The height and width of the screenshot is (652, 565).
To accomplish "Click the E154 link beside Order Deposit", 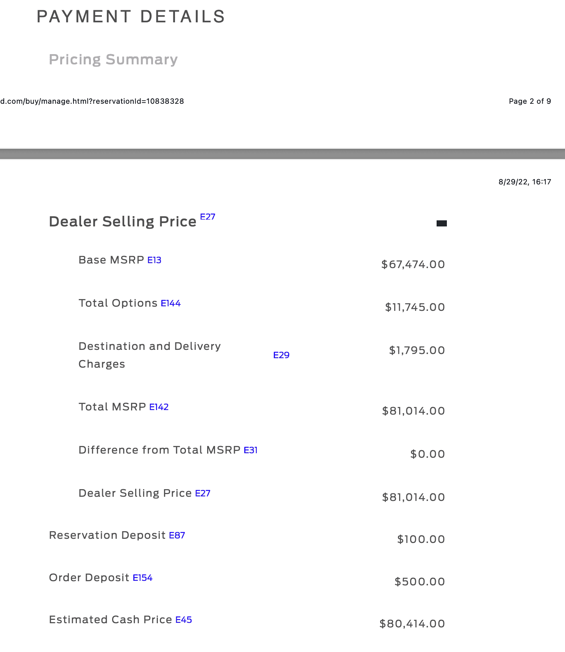I will [x=142, y=578].
